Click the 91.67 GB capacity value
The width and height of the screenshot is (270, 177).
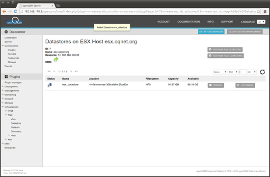click(x=173, y=85)
